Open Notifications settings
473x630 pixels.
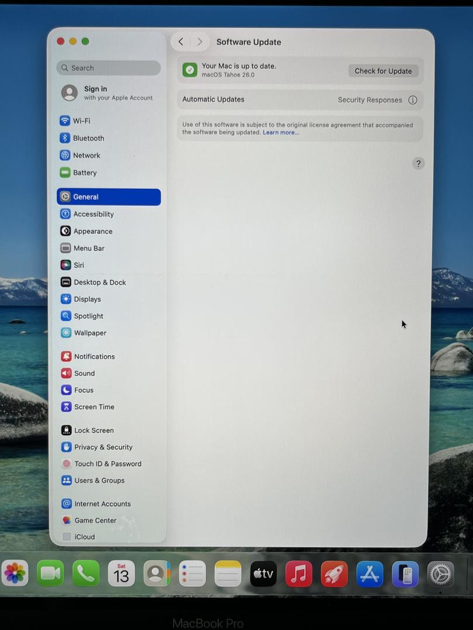point(109,356)
